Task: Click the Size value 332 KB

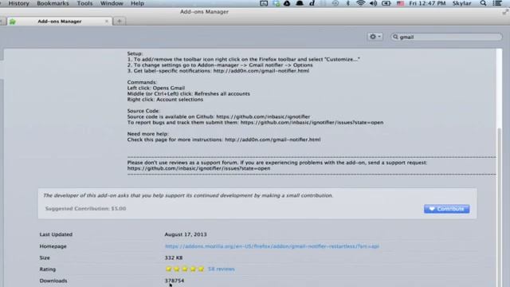Action: pyautogui.click(x=174, y=258)
